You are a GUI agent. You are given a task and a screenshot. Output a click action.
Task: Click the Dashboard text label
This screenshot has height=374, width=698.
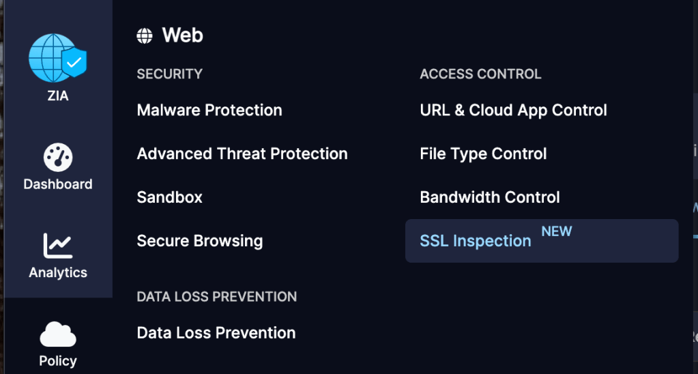58,184
